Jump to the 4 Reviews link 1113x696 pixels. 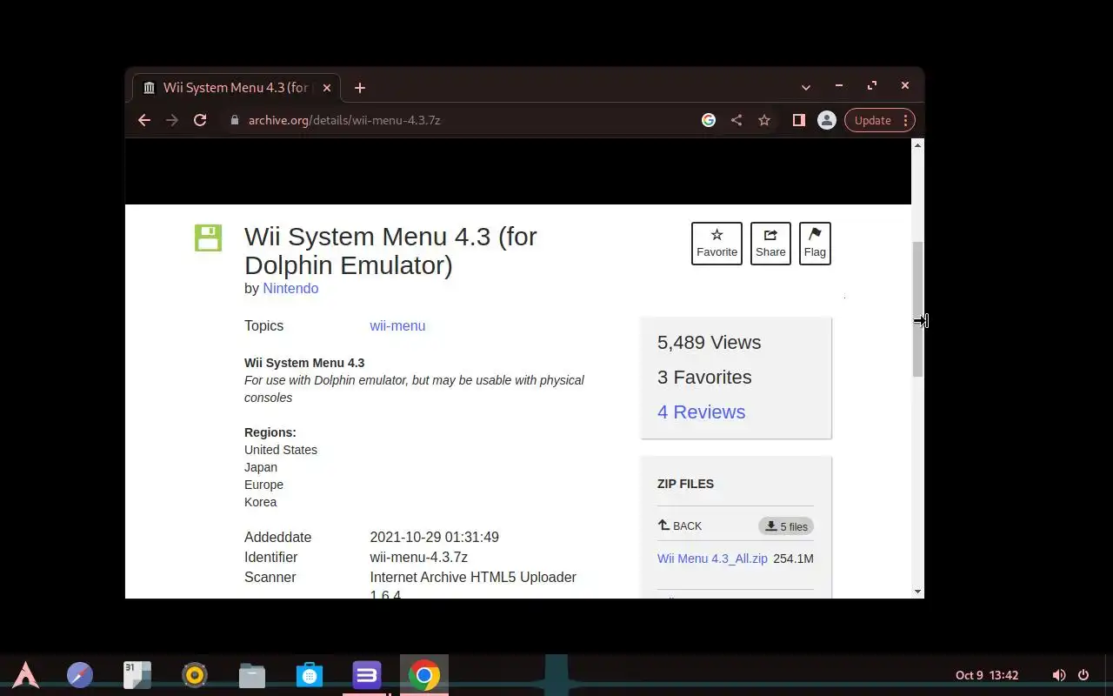pos(701,412)
